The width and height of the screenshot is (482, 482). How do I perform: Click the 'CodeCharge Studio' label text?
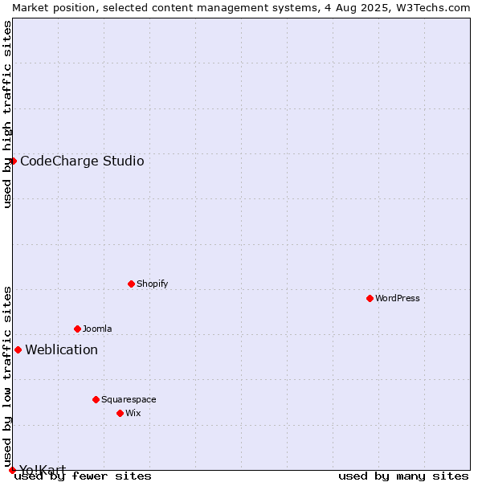click(82, 161)
